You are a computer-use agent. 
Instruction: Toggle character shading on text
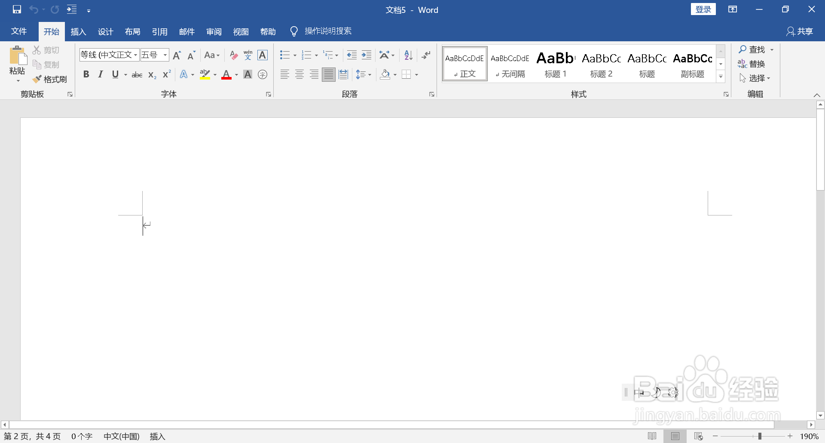click(x=248, y=74)
